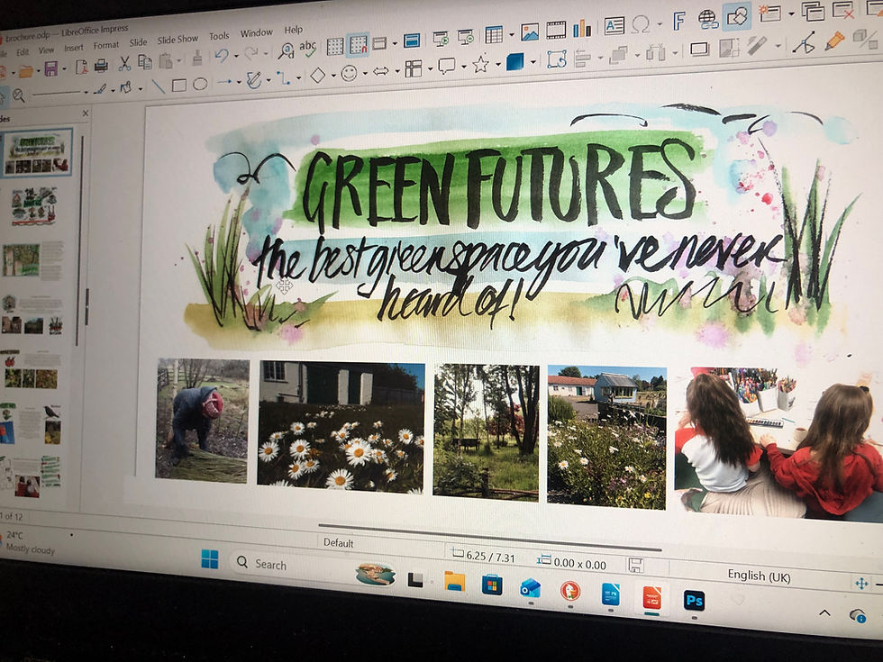Click the Print icon
The image size is (883, 662).
coord(101,66)
